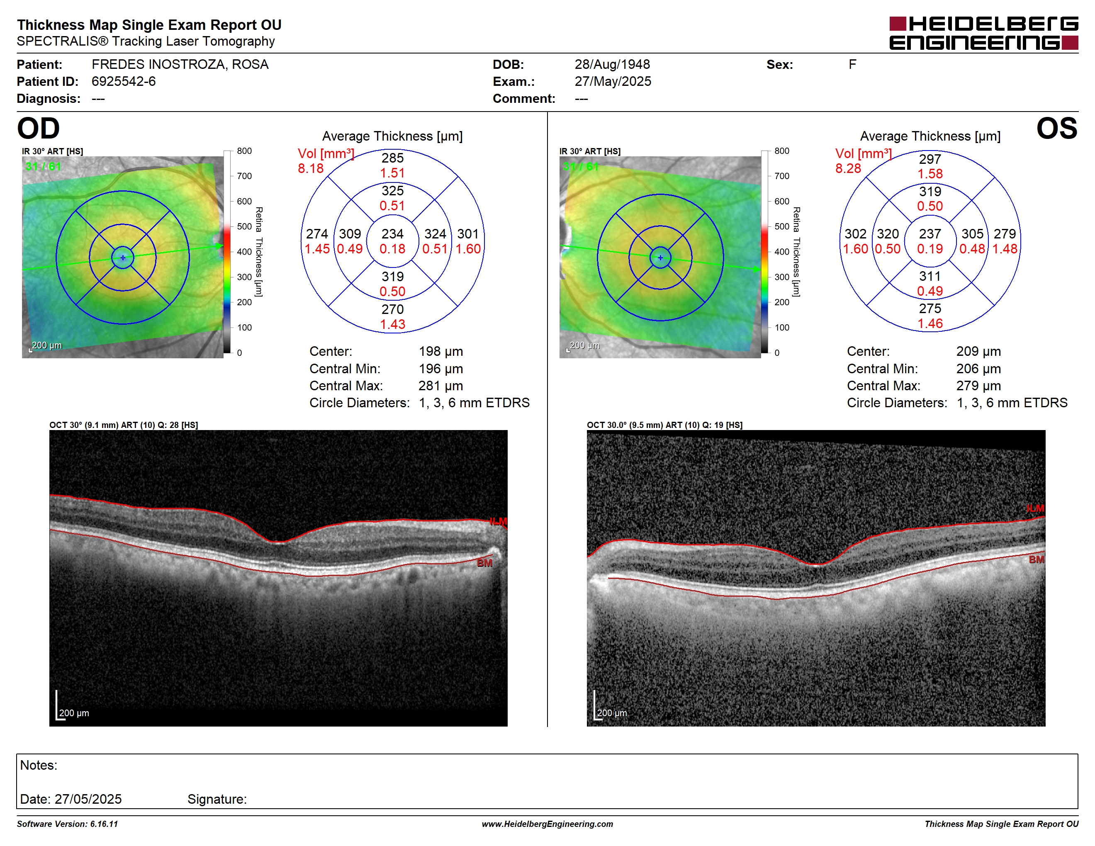Click the OD scan caption with Q: 28
The height and width of the screenshot is (846, 1095).
[124, 425]
